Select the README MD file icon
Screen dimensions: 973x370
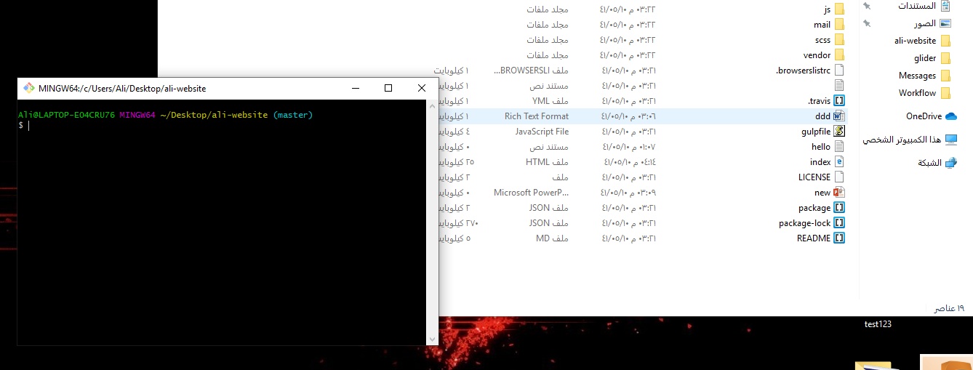[839, 238]
